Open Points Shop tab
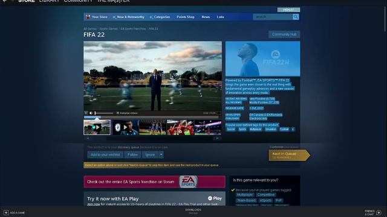 186,17
